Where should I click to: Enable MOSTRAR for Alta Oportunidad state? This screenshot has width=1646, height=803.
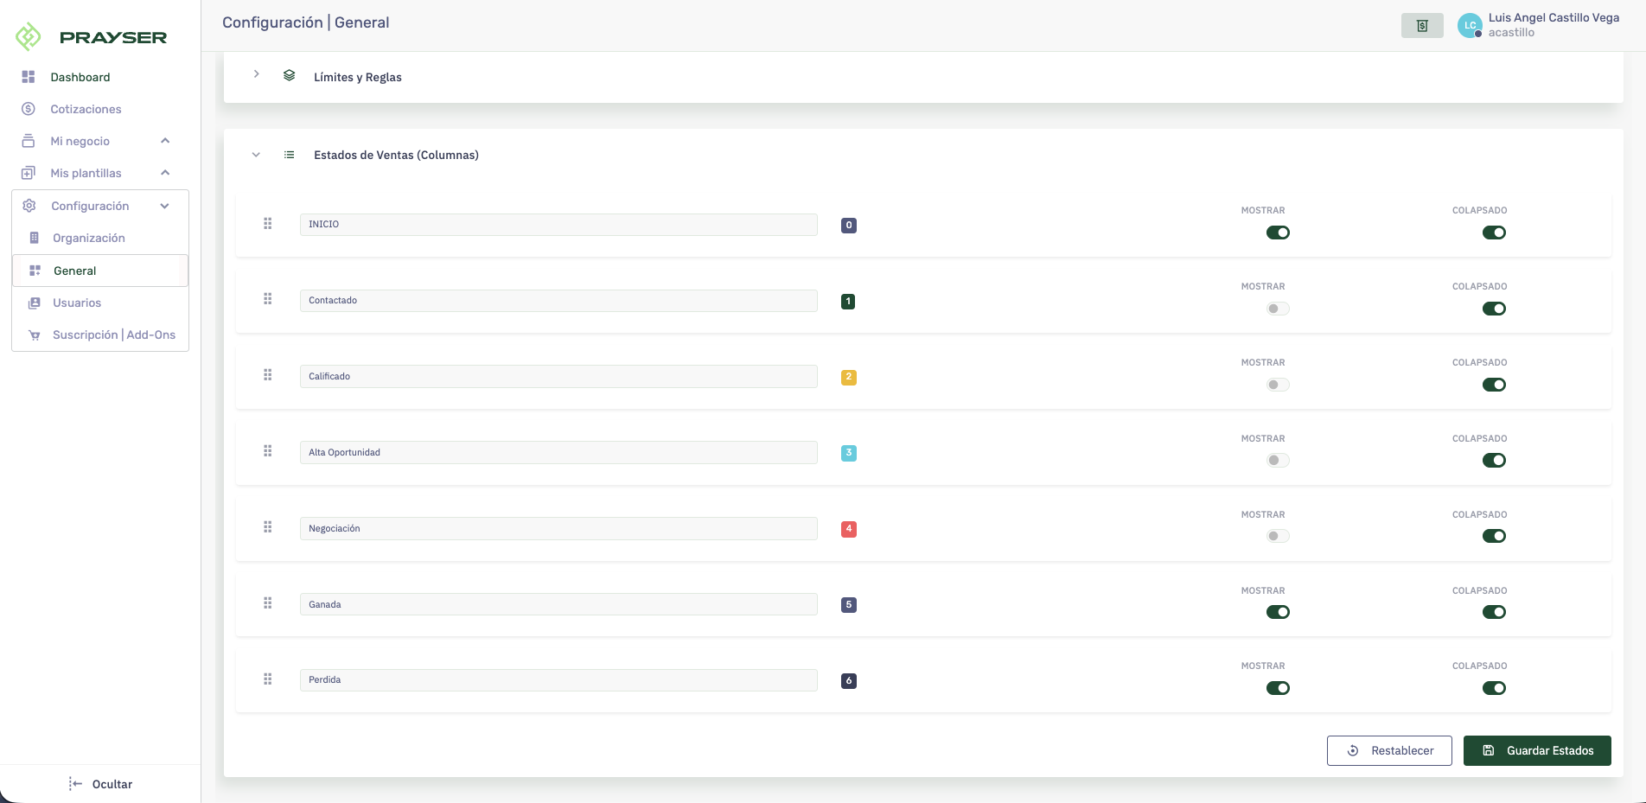pyautogui.click(x=1278, y=461)
